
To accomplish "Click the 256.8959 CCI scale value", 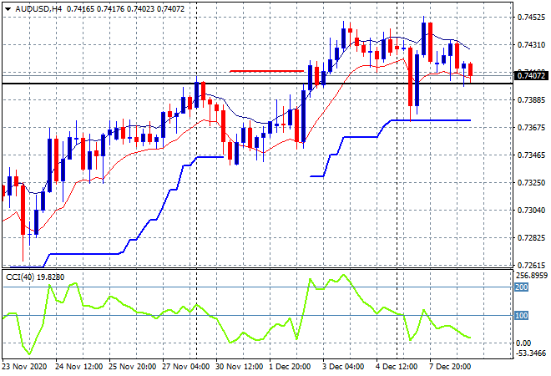I will point(532,276).
